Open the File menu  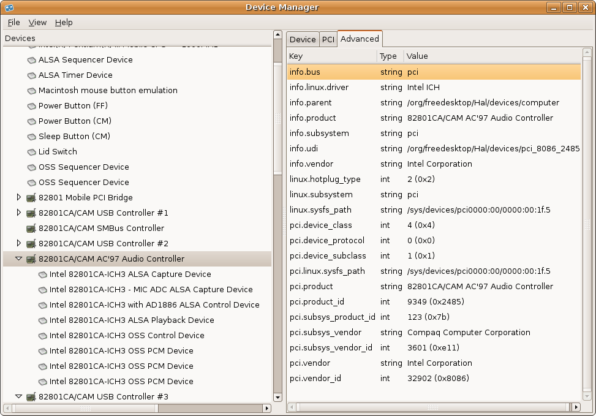tap(14, 22)
